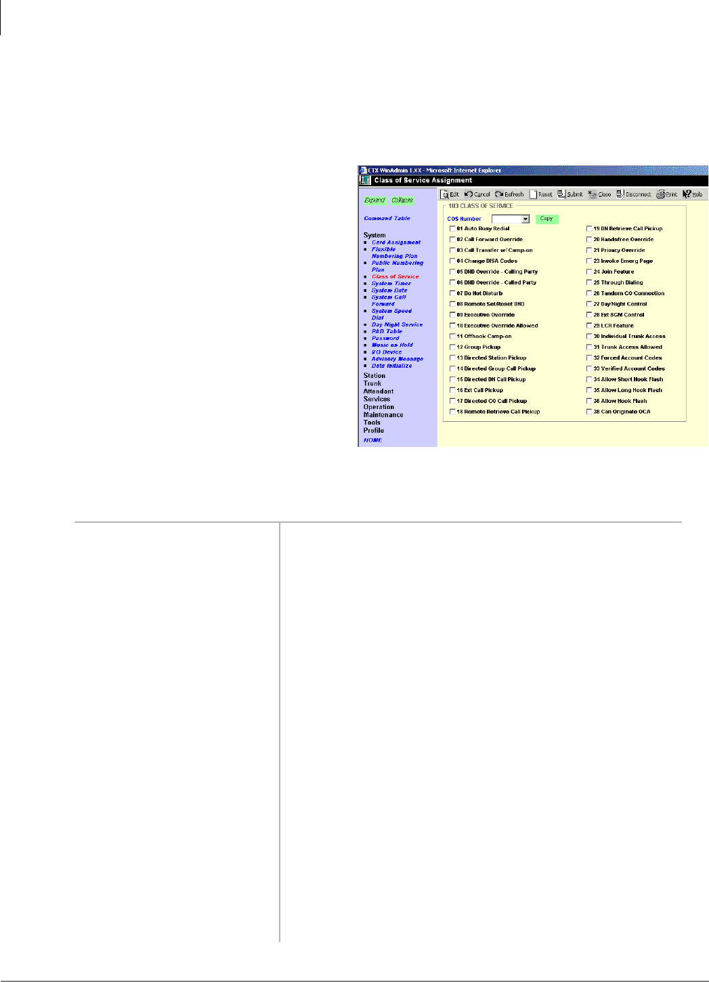Open Data Initialize menu item
Image resolution: width=709 pixels, height=982 pixels.
click(x=391, y=366)
